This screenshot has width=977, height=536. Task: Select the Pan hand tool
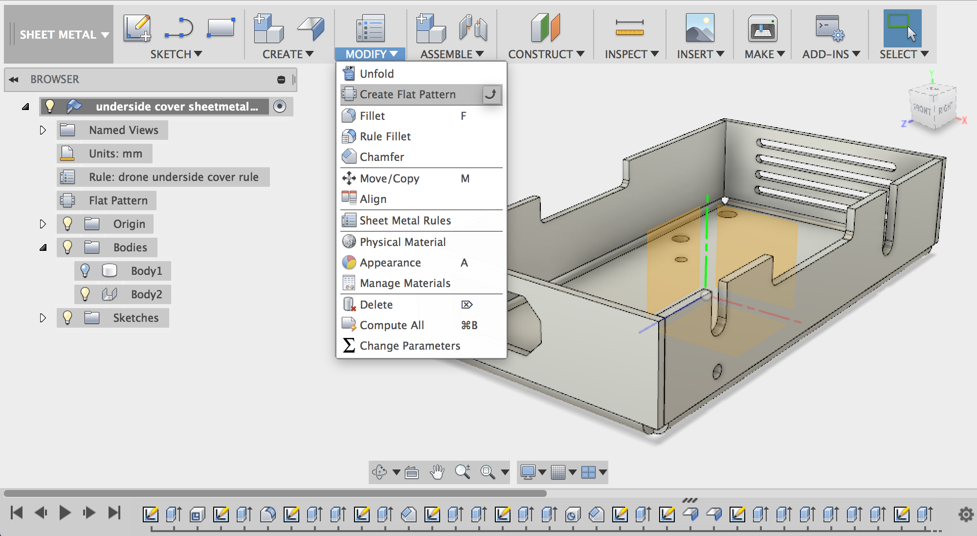(437, 472)
